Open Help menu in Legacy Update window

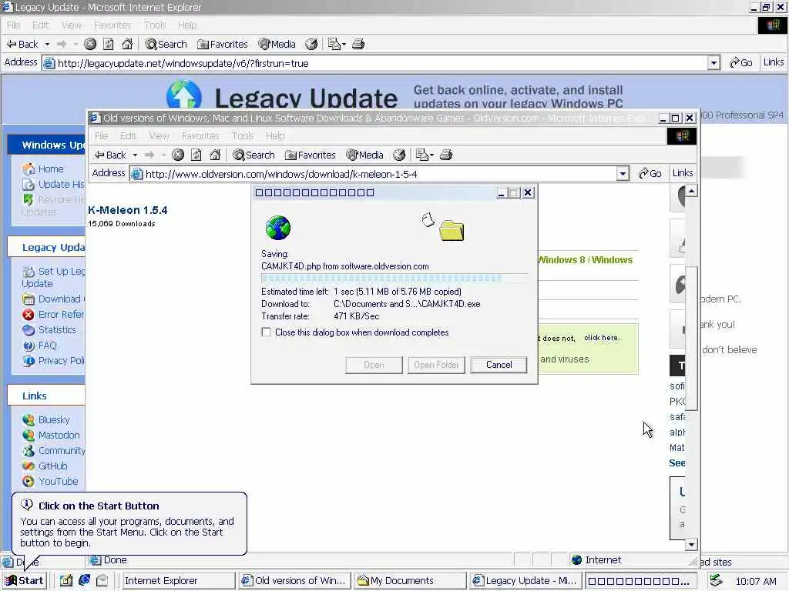coord(187,25)
